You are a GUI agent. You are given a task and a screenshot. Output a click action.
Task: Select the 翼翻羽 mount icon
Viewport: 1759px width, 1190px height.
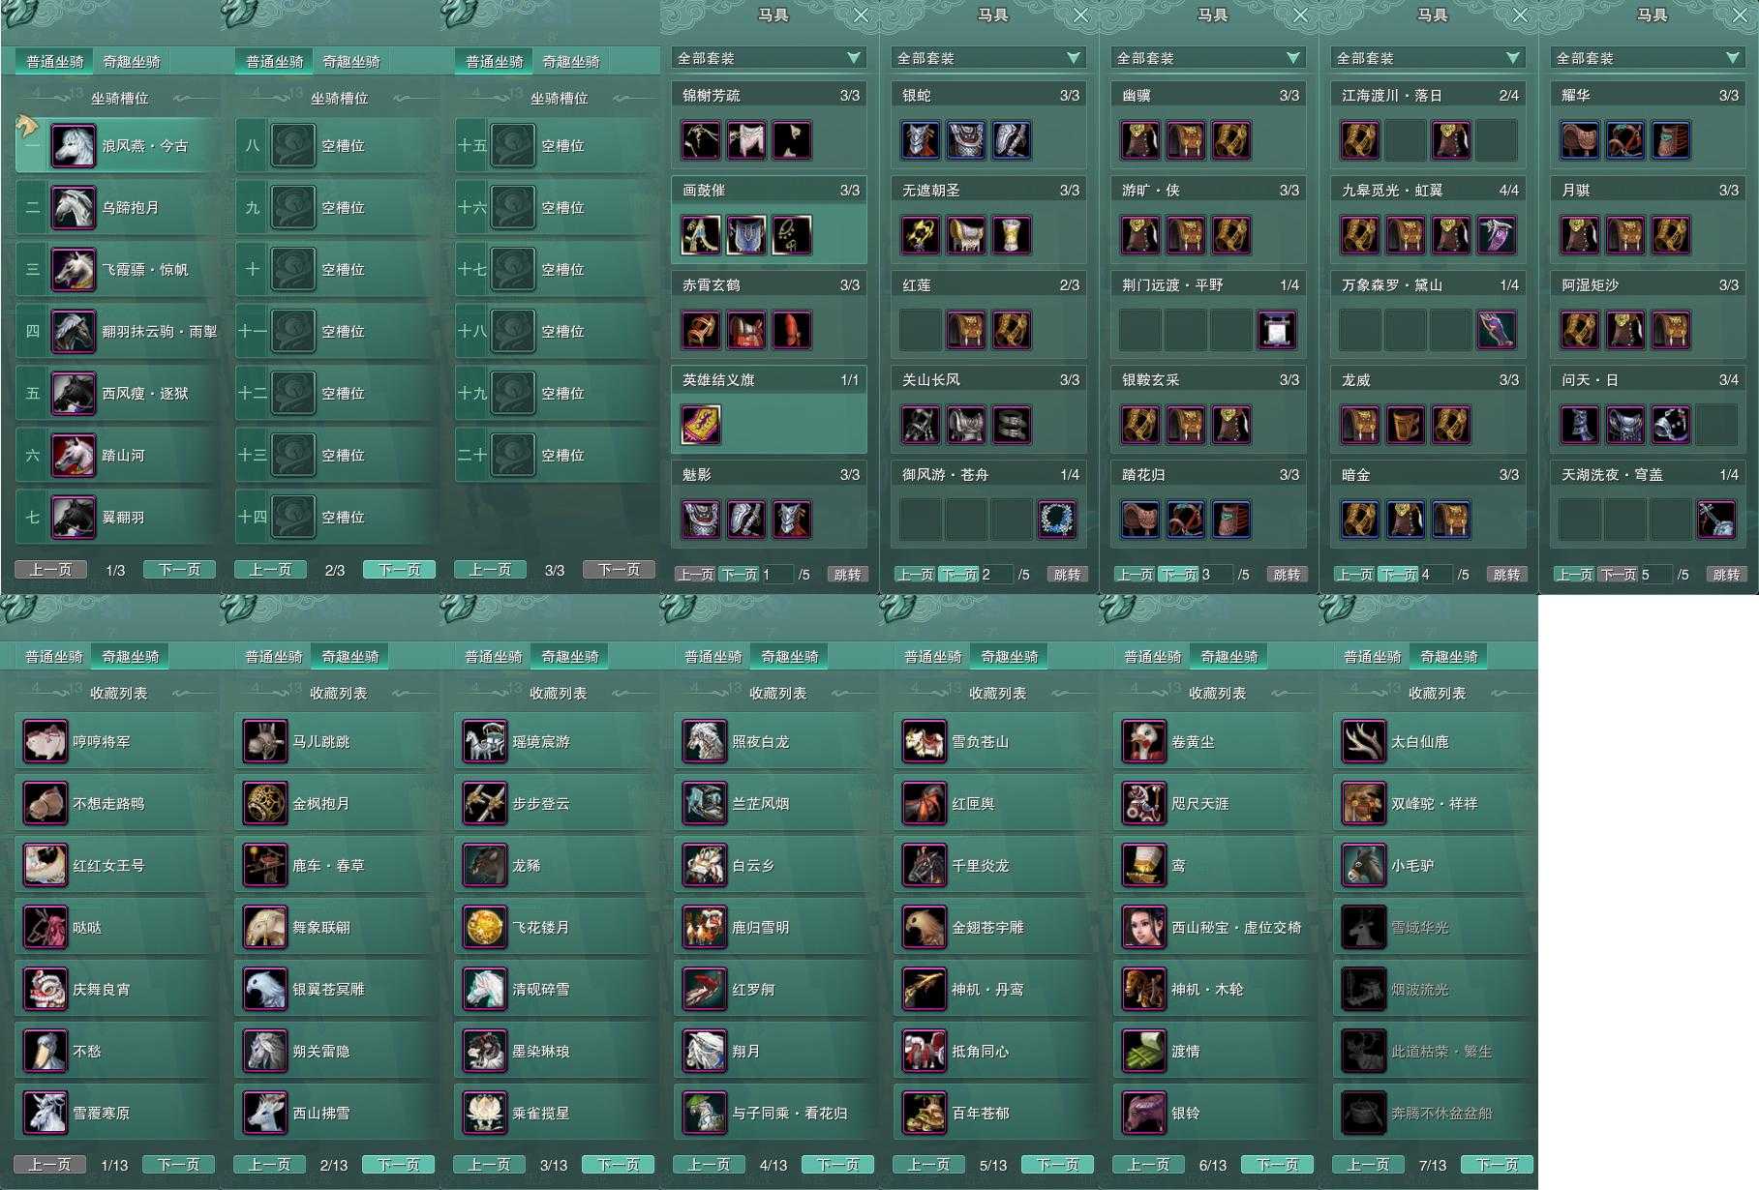(73, 518)
